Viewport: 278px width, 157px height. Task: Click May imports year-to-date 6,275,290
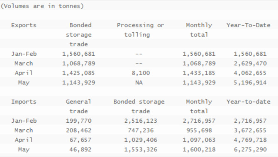[250, 150]
